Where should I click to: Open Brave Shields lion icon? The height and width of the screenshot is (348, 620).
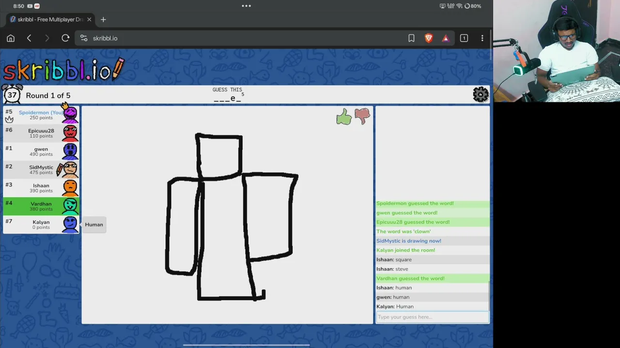coord(429,38)
